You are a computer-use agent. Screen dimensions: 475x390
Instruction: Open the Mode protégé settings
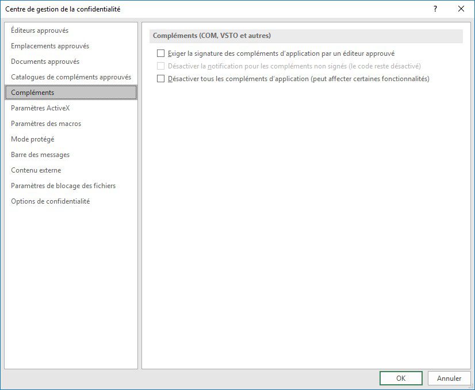click(71, 139)
